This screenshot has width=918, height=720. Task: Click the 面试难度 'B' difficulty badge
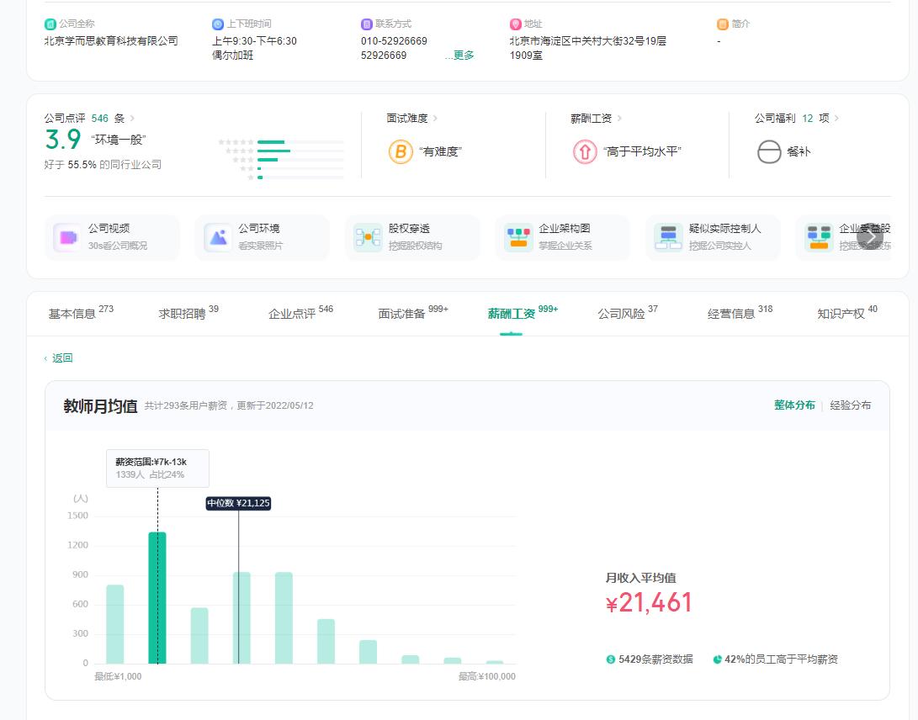point(399,152)
